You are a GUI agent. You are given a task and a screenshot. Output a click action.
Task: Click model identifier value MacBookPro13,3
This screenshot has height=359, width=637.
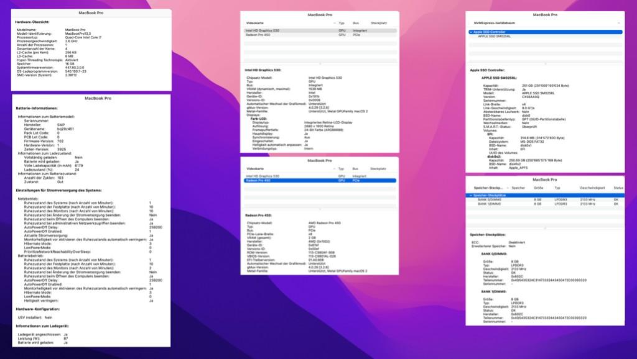(78, 34)
